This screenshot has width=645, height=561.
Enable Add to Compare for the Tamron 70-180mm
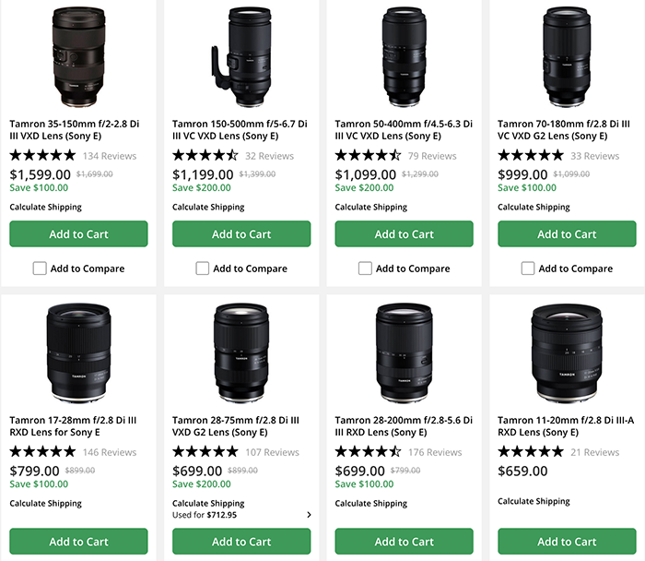click(528, 269)
